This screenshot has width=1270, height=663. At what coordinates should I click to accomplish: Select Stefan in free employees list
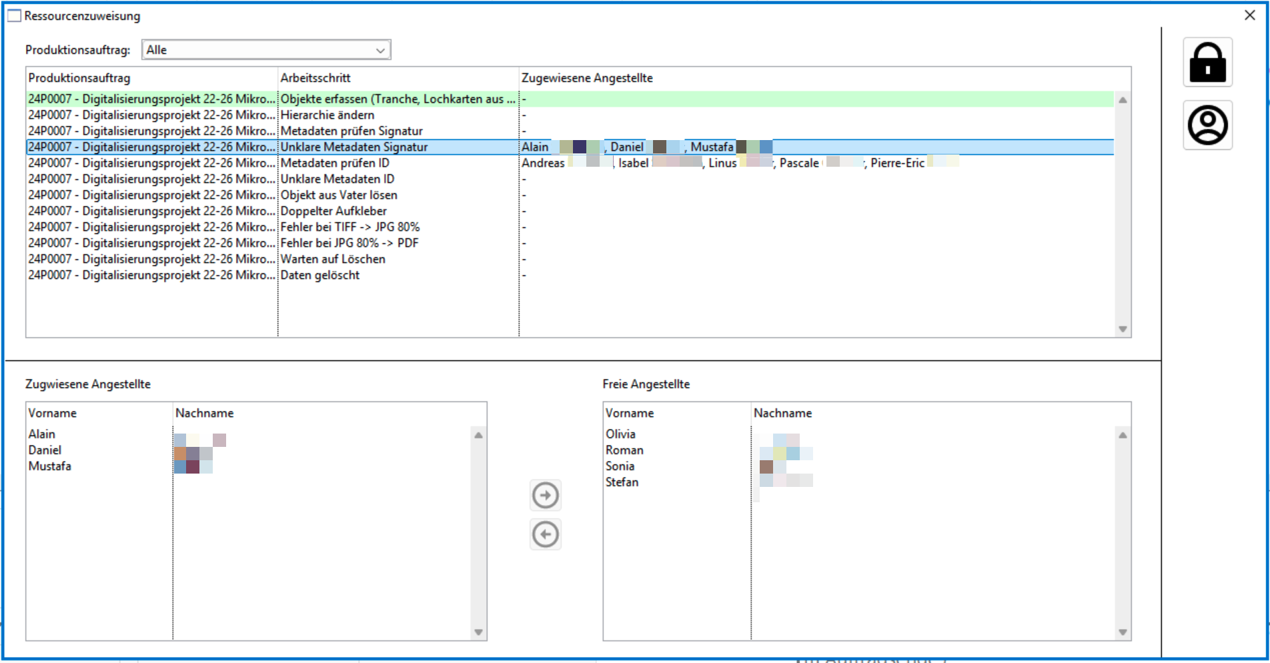622,482
